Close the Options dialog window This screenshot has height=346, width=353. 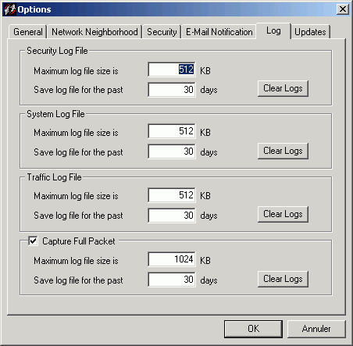(x=343, y=9)
